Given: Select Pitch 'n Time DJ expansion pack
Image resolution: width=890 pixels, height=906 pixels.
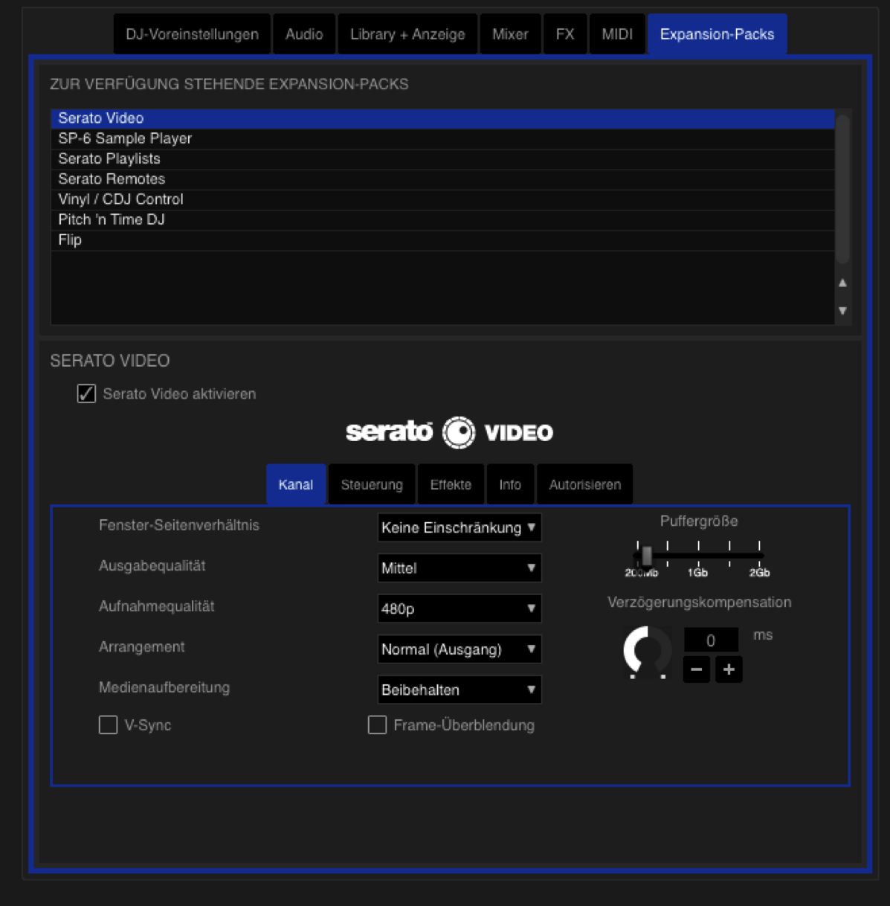Looking at the screenshot, I should [x=112, y=219].
